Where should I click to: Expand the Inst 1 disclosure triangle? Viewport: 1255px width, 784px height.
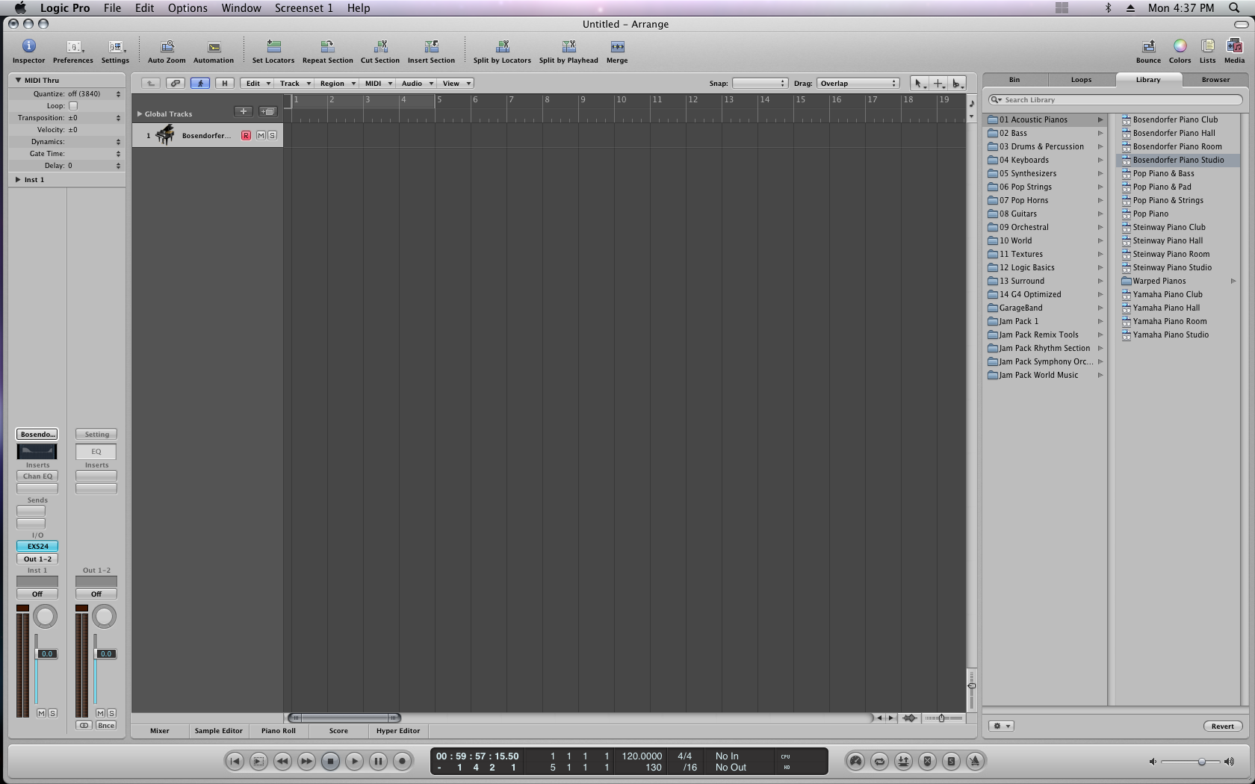tap(18, 180)
